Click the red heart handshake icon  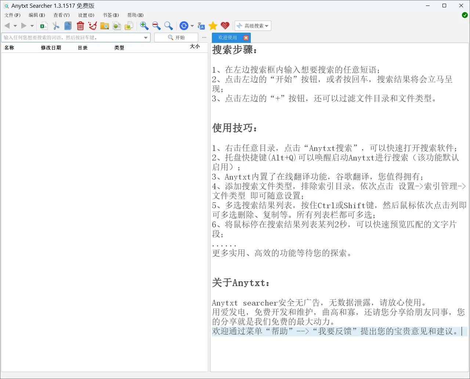coord(225,26)
